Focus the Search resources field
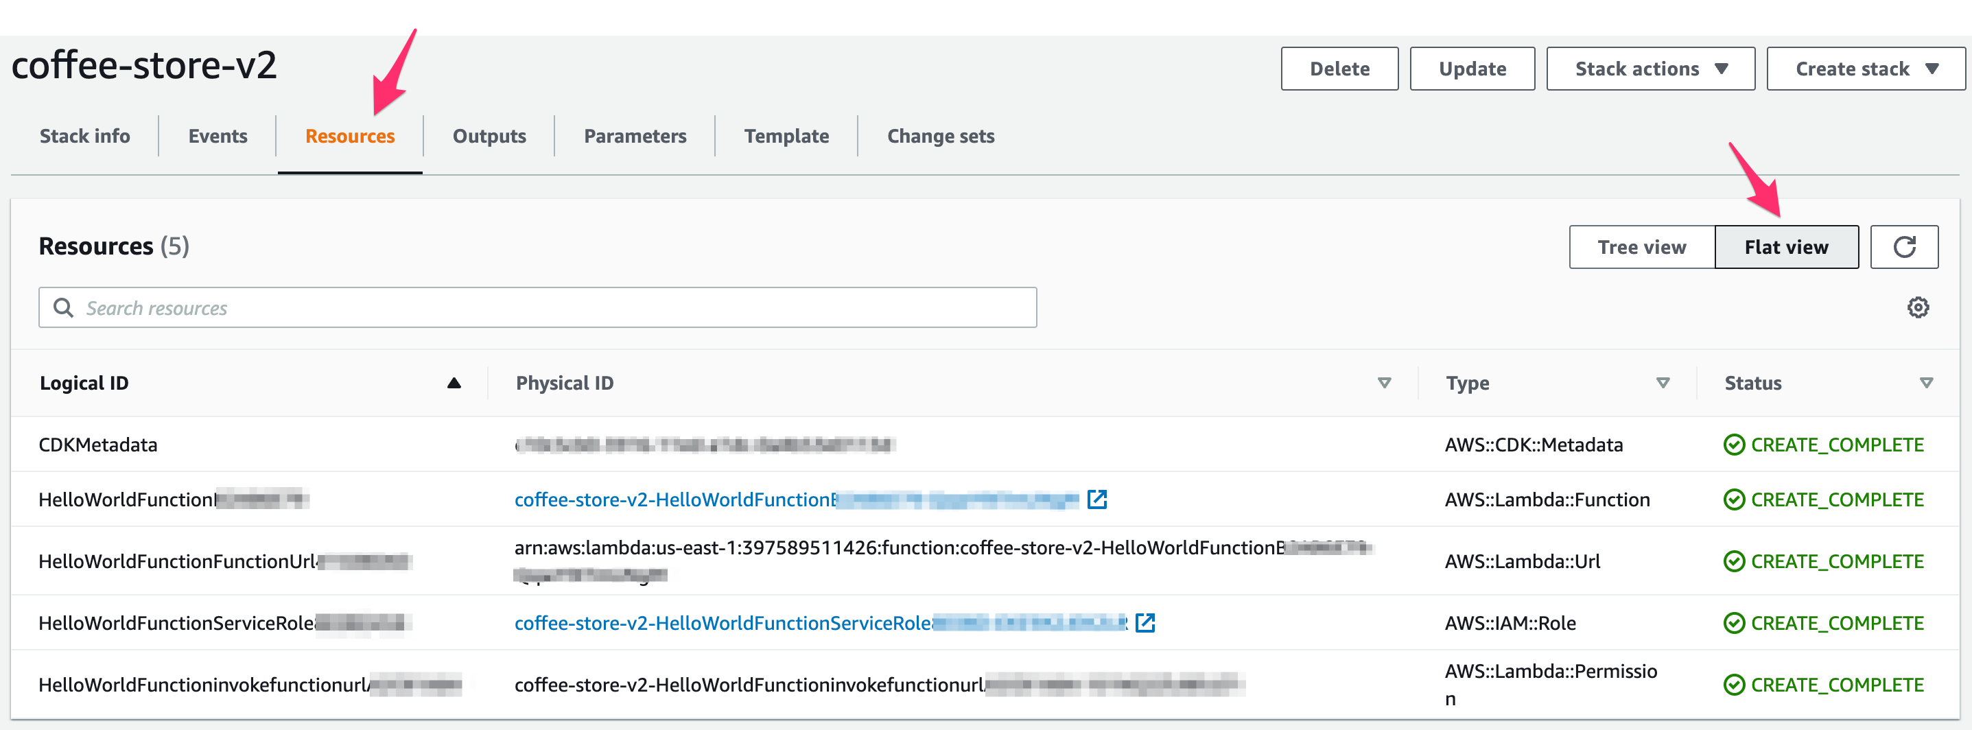The width and height of the screenshot is (1972, 730). click(537, 307)
